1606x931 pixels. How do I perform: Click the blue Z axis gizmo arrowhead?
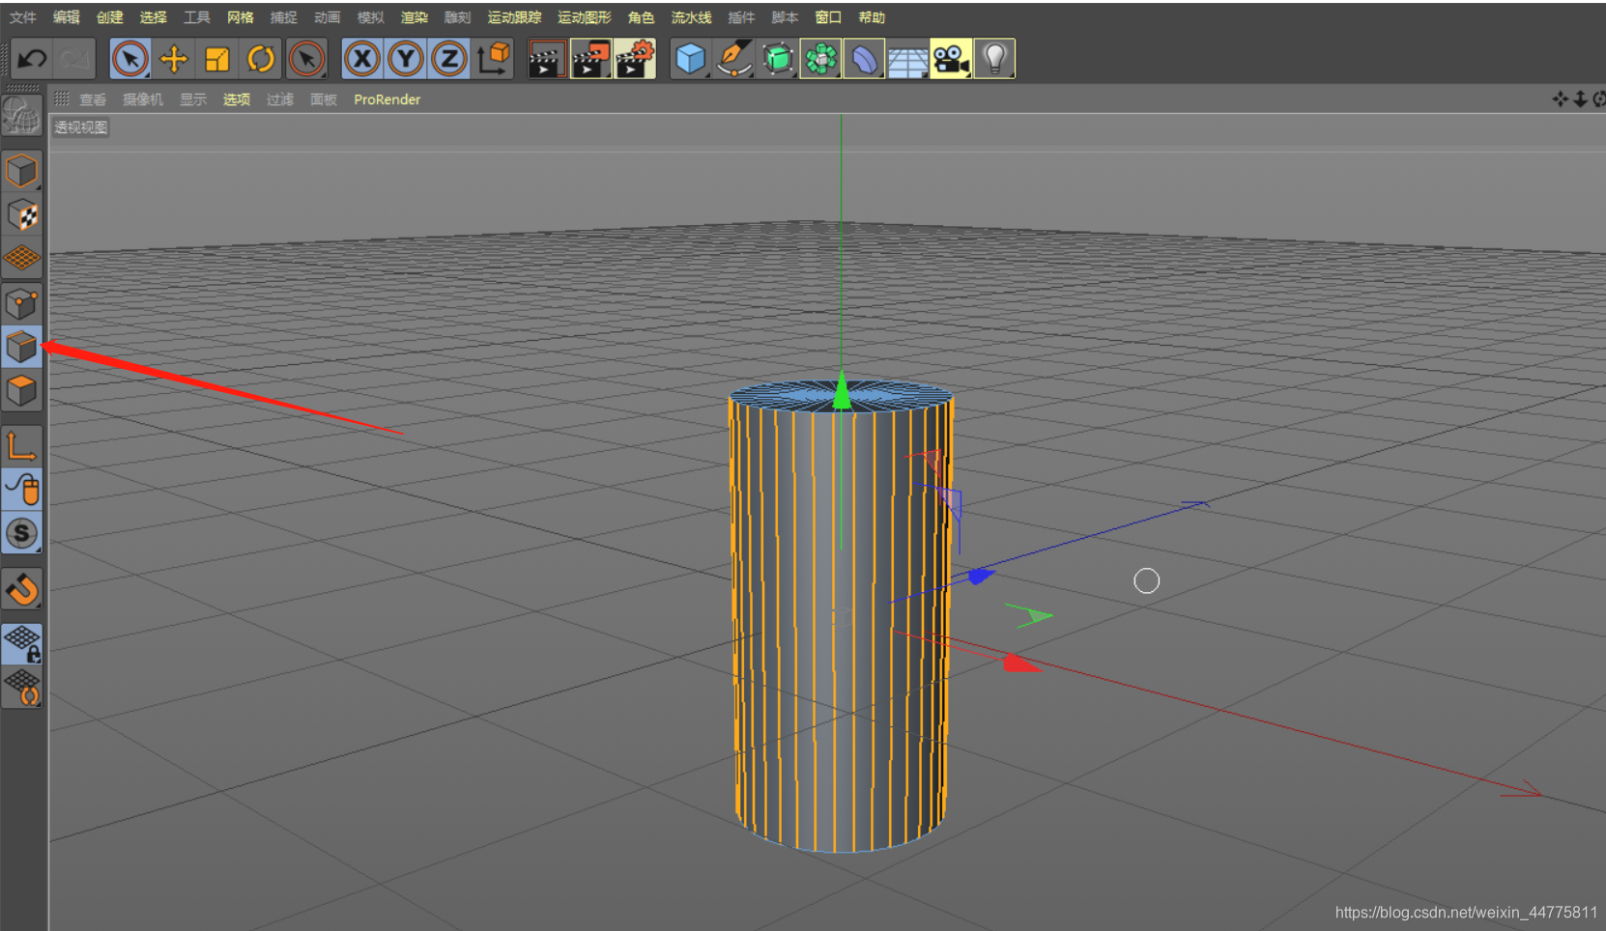coord(982,577)
